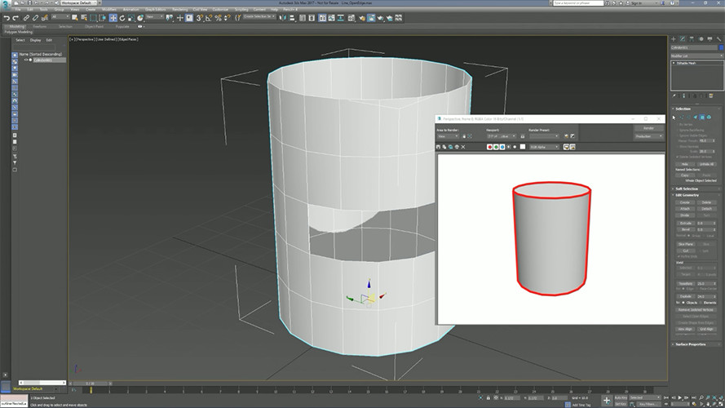
Task: Click the Align tool icon
Action: pos(292,18)
